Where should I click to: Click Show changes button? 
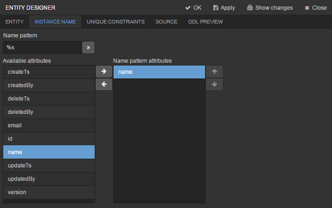[270, 8]
